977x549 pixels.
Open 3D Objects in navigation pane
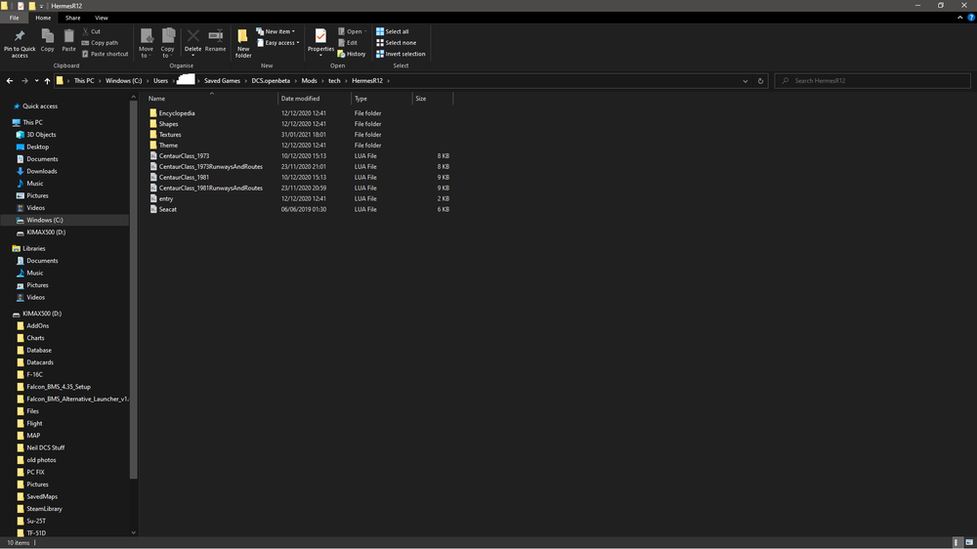tap(41, 135)
